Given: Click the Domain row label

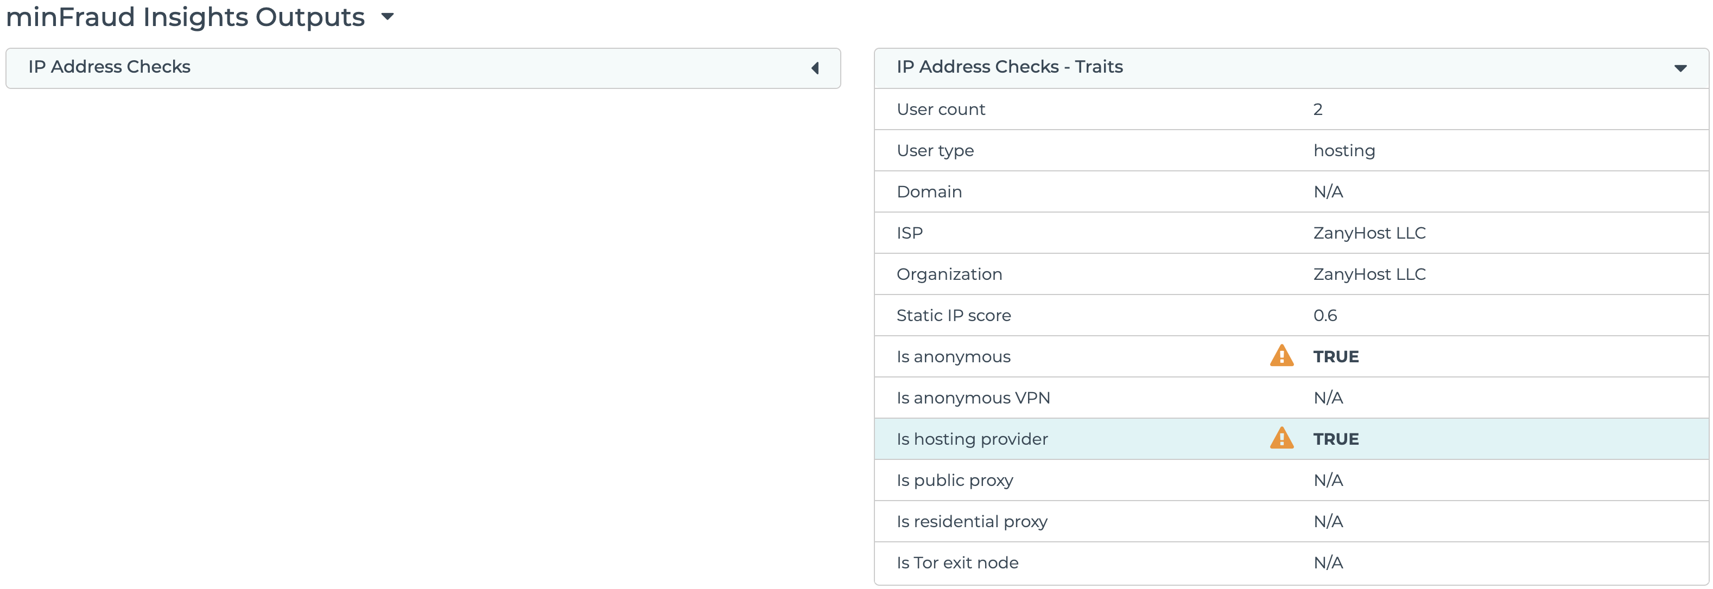Looking at the screenshot, I should click(928, 191).
